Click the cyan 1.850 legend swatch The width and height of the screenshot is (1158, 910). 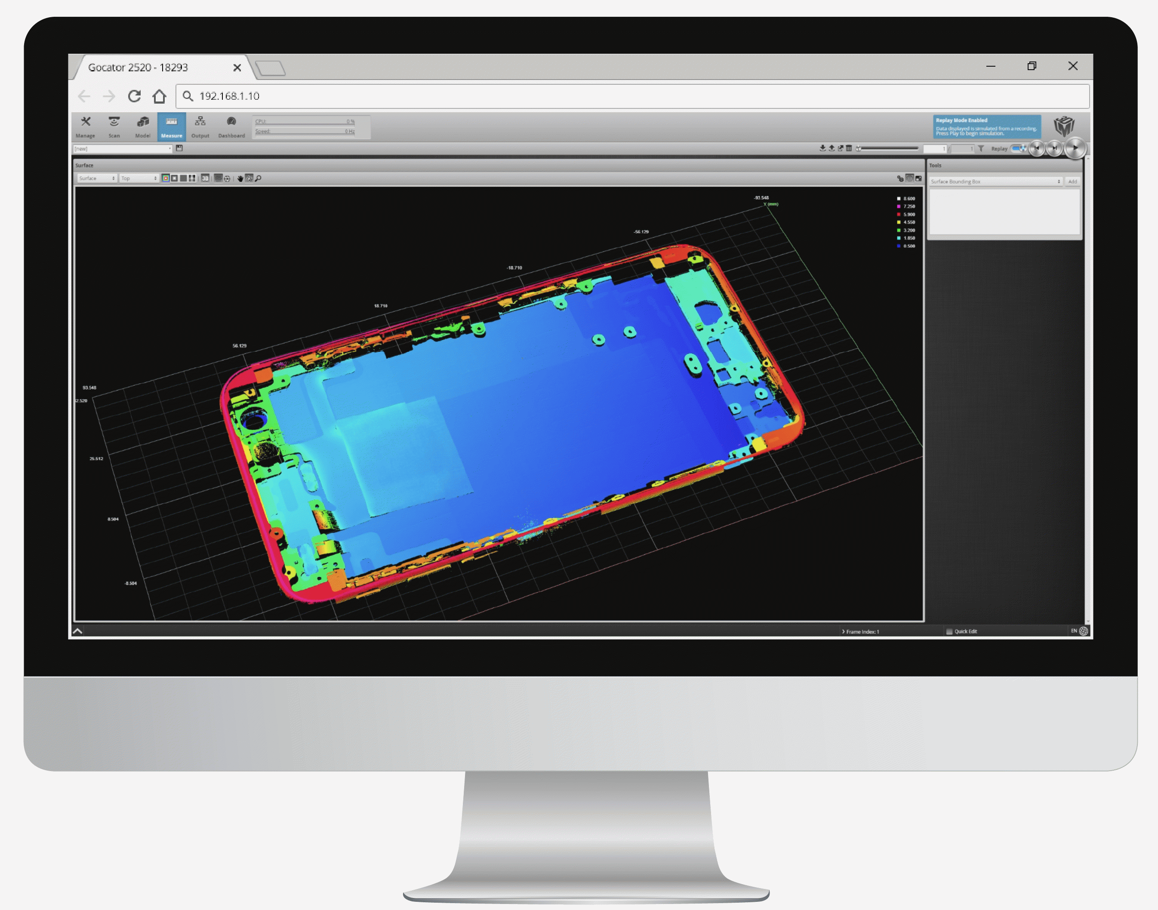899,238
